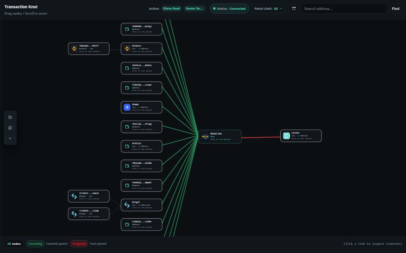
Task: Click the red link between WinkLink and CoinEx
Action: pyautogui.click(x=261, y=138)
